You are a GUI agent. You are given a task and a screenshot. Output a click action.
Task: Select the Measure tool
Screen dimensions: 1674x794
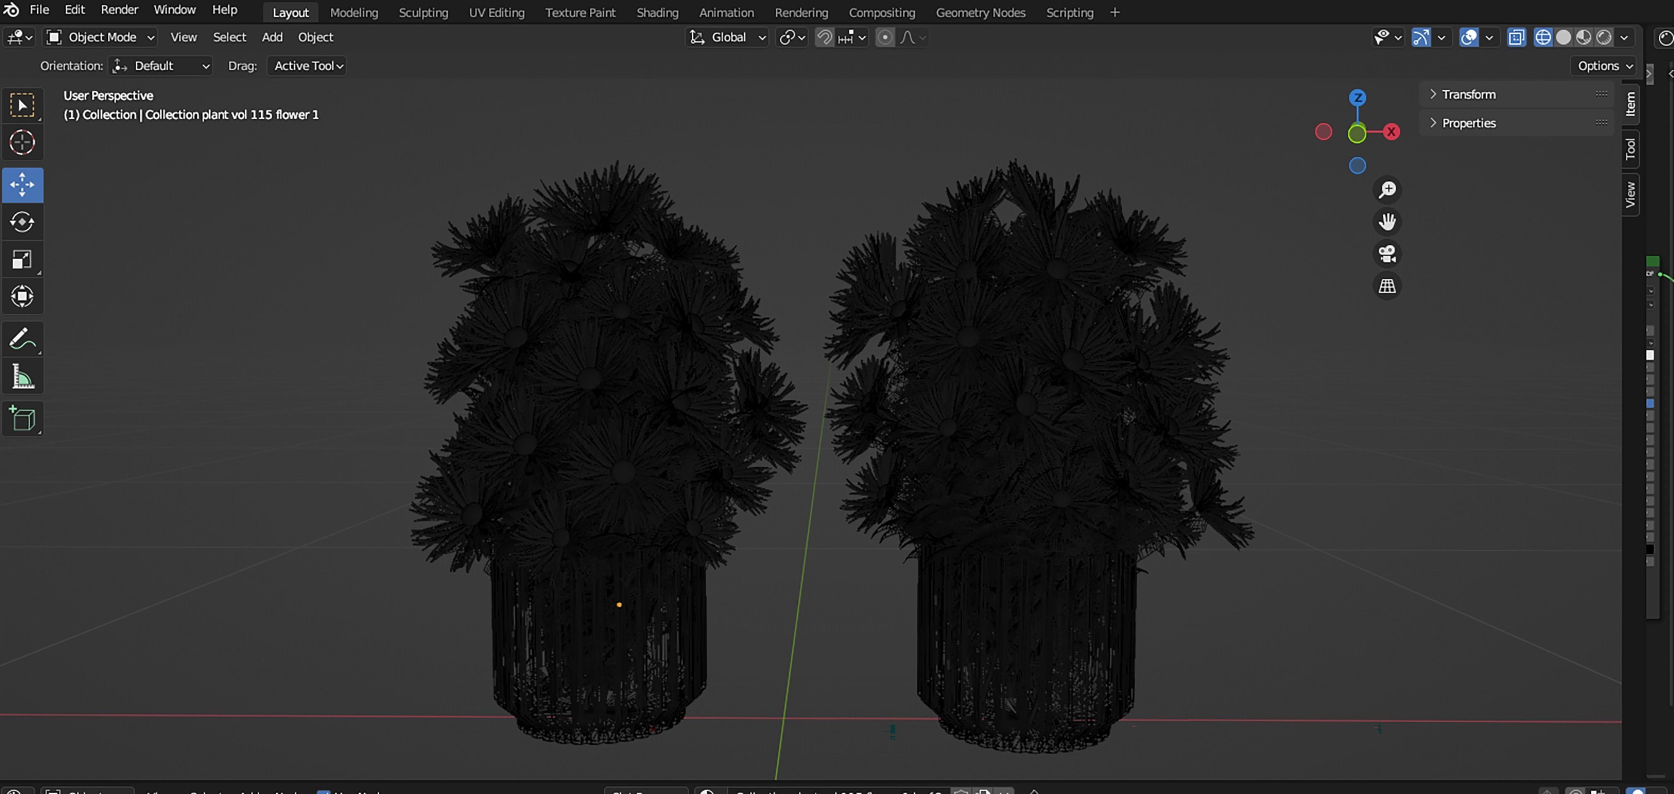tap(22, 376)
